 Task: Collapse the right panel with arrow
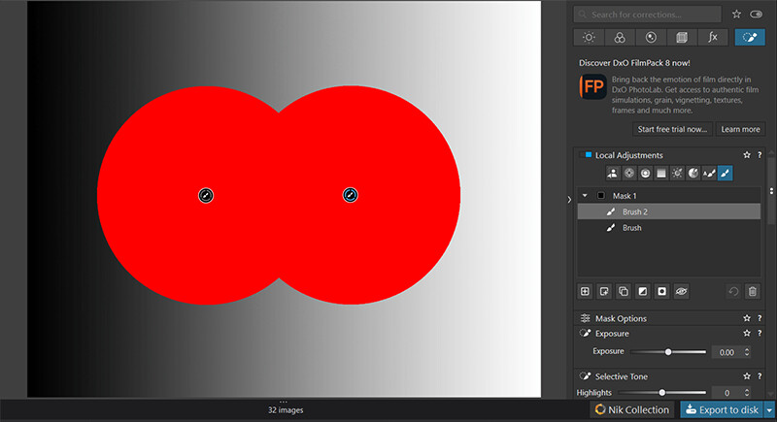(569, 200)
